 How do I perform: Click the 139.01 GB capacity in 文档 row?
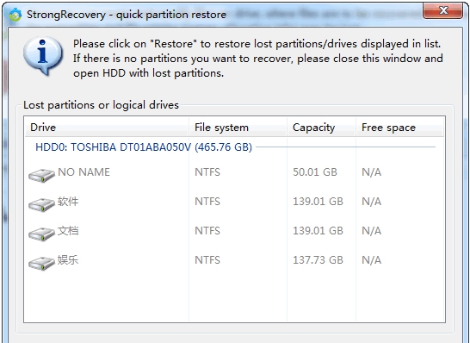click(x=318, y=230)
